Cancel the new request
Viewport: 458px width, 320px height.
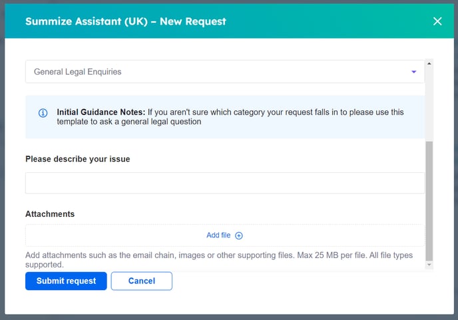coord(141,281)
